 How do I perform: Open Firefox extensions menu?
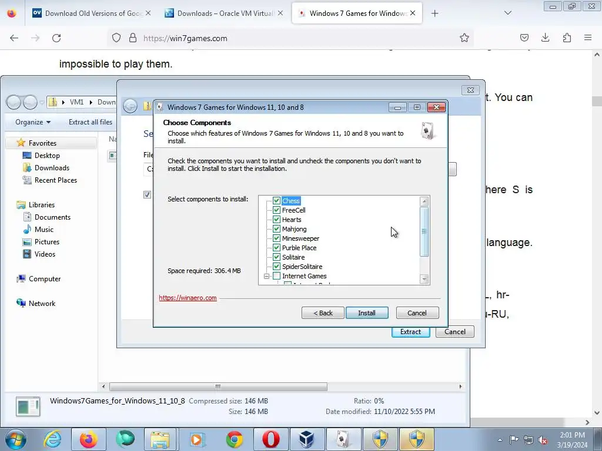coord(567,38)
